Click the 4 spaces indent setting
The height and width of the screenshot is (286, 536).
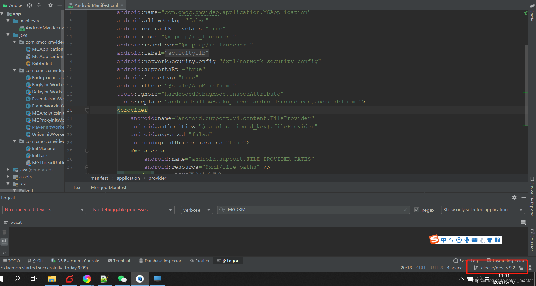click(455, 268)
